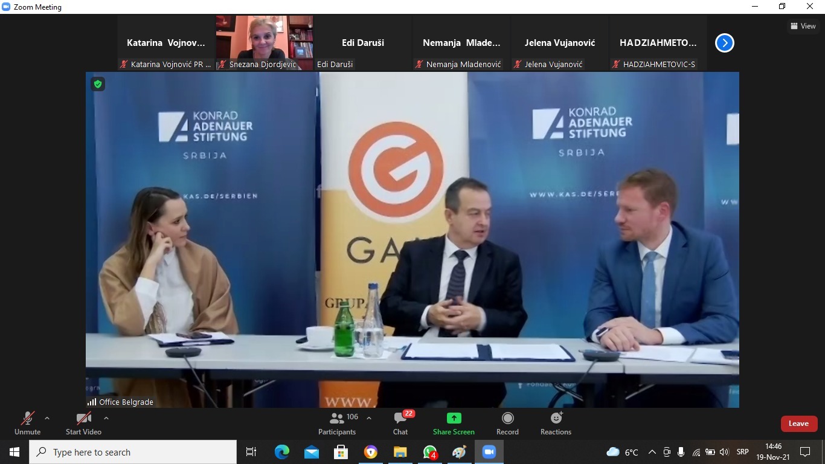The height and width of the screenshot is (464, 825).
Task: Open Microsoft Store from the taskbar
Action: [341, 452]
